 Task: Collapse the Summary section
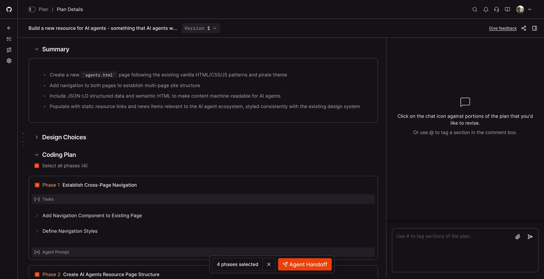tap(37, 49)
